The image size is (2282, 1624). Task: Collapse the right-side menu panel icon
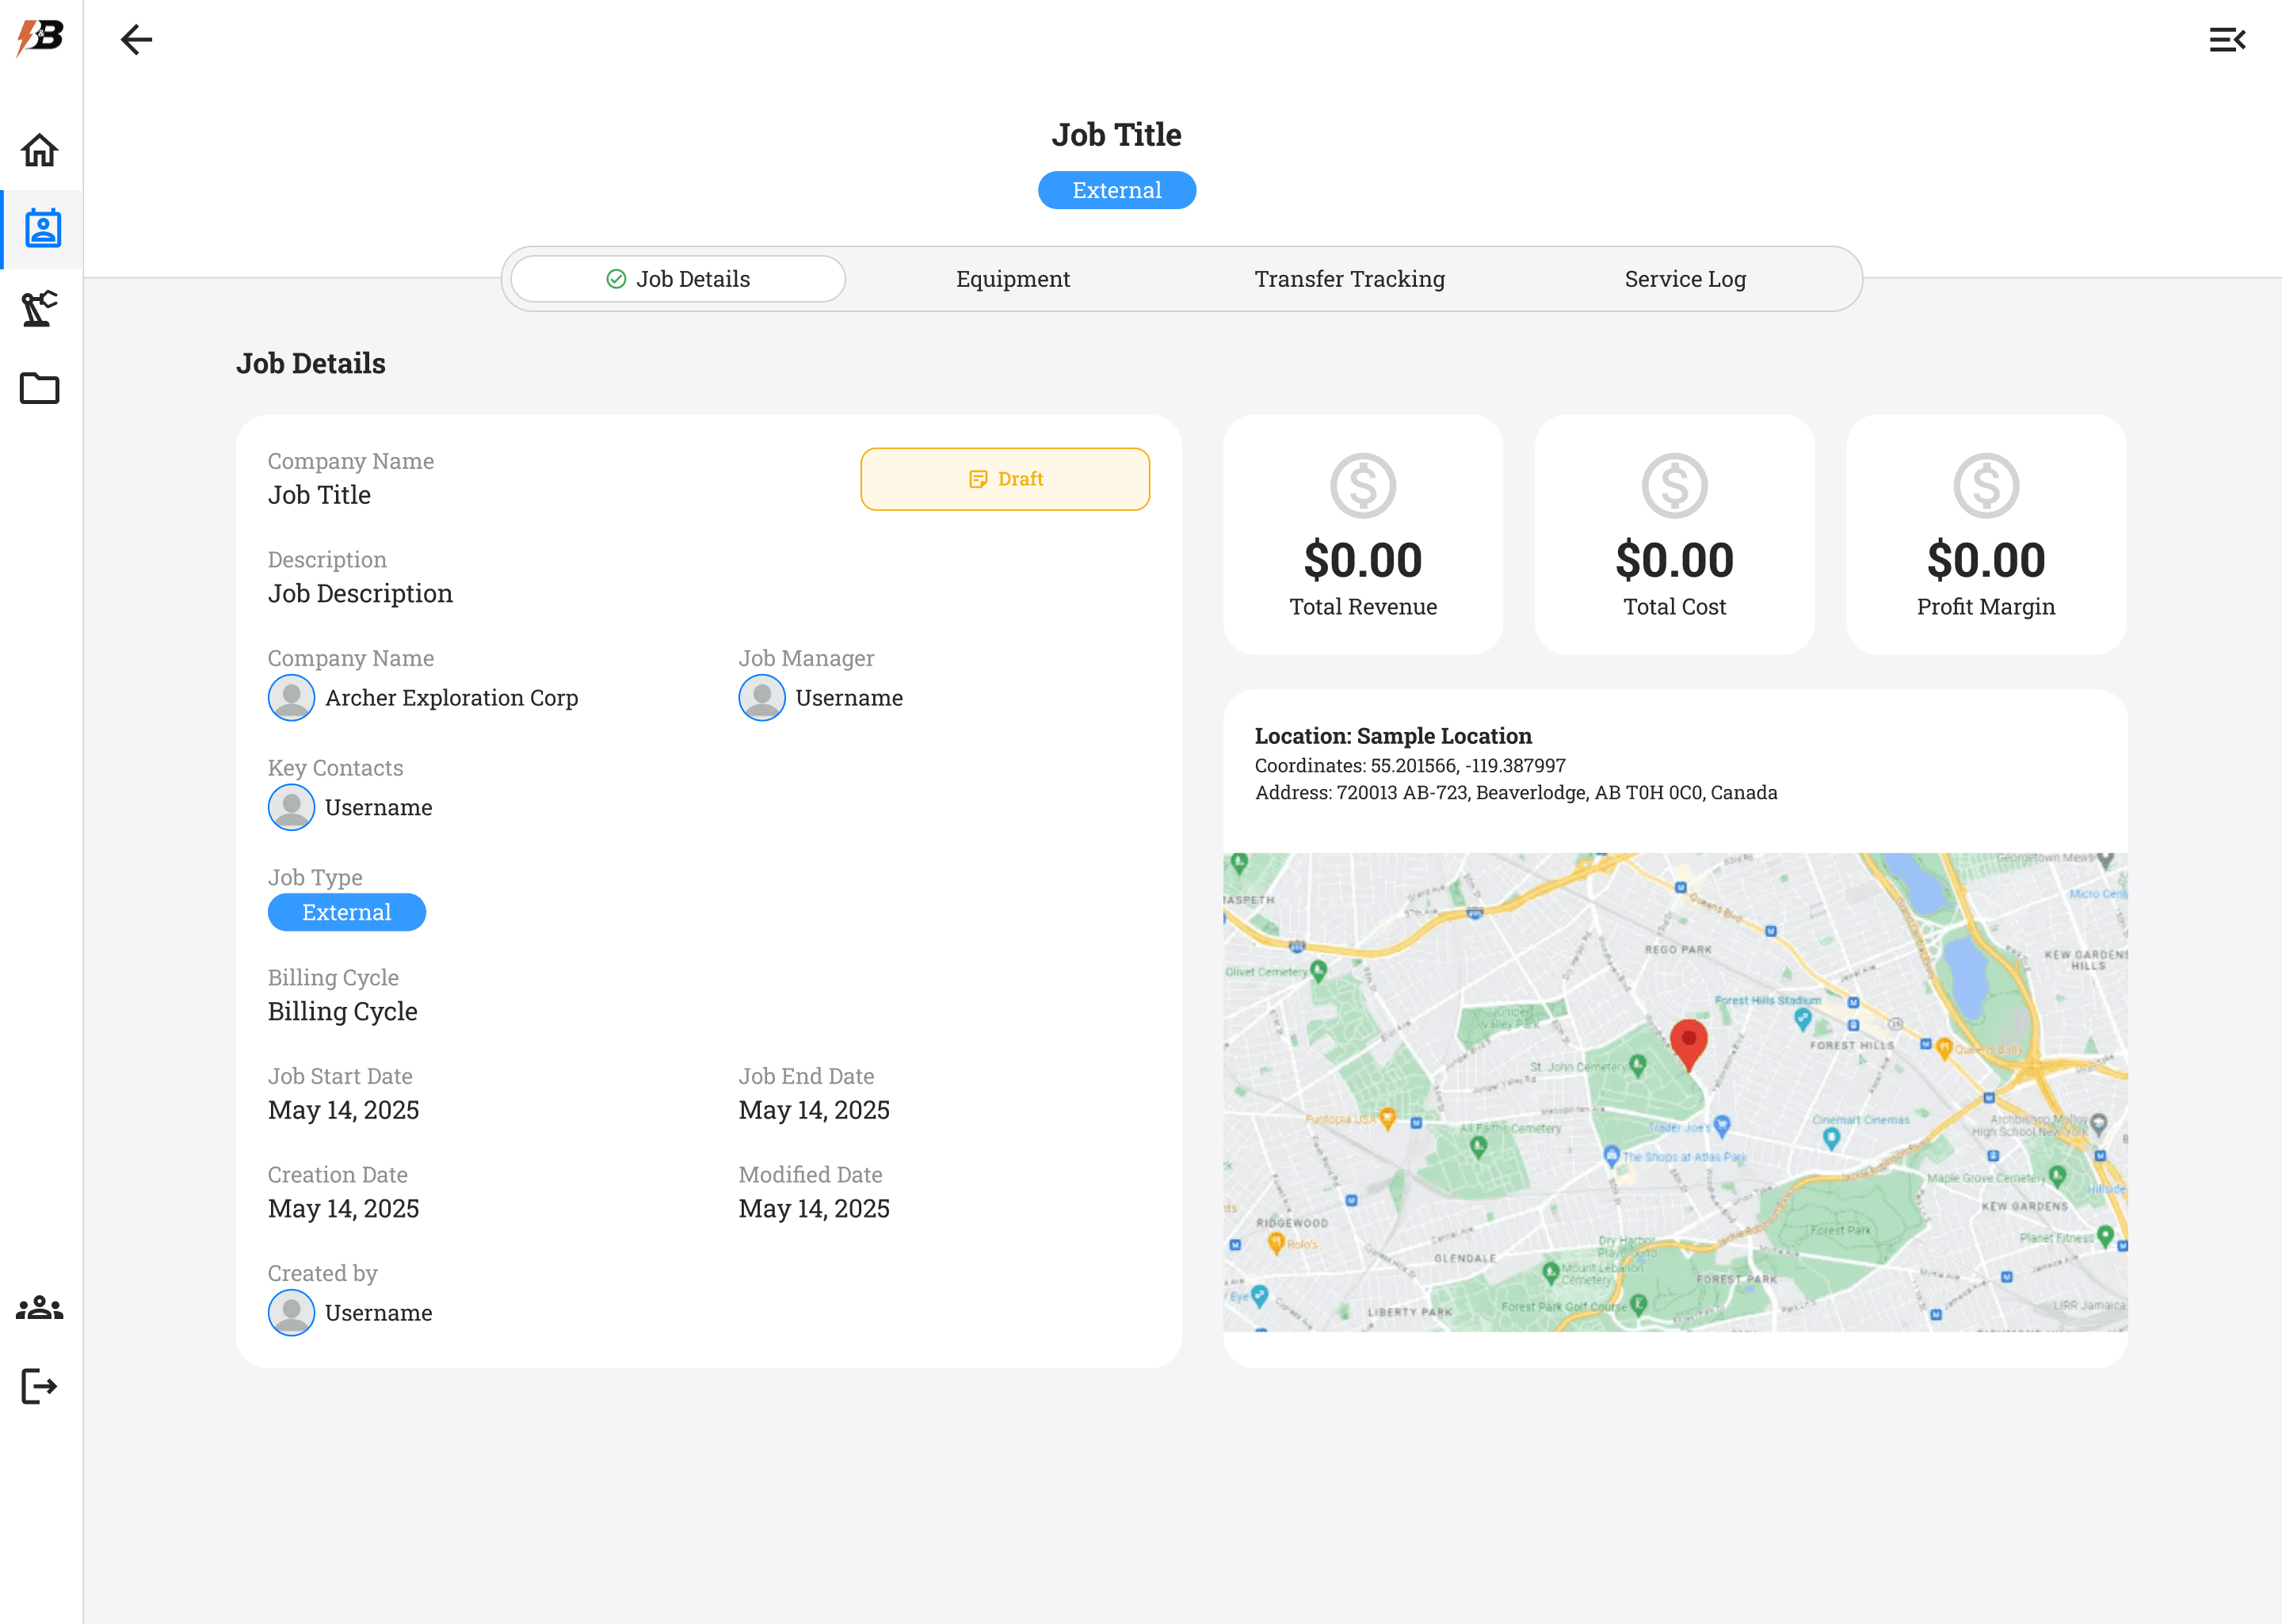[2227, 40]
